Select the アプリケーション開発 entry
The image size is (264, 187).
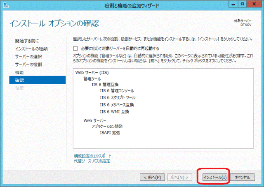[107, 126]
